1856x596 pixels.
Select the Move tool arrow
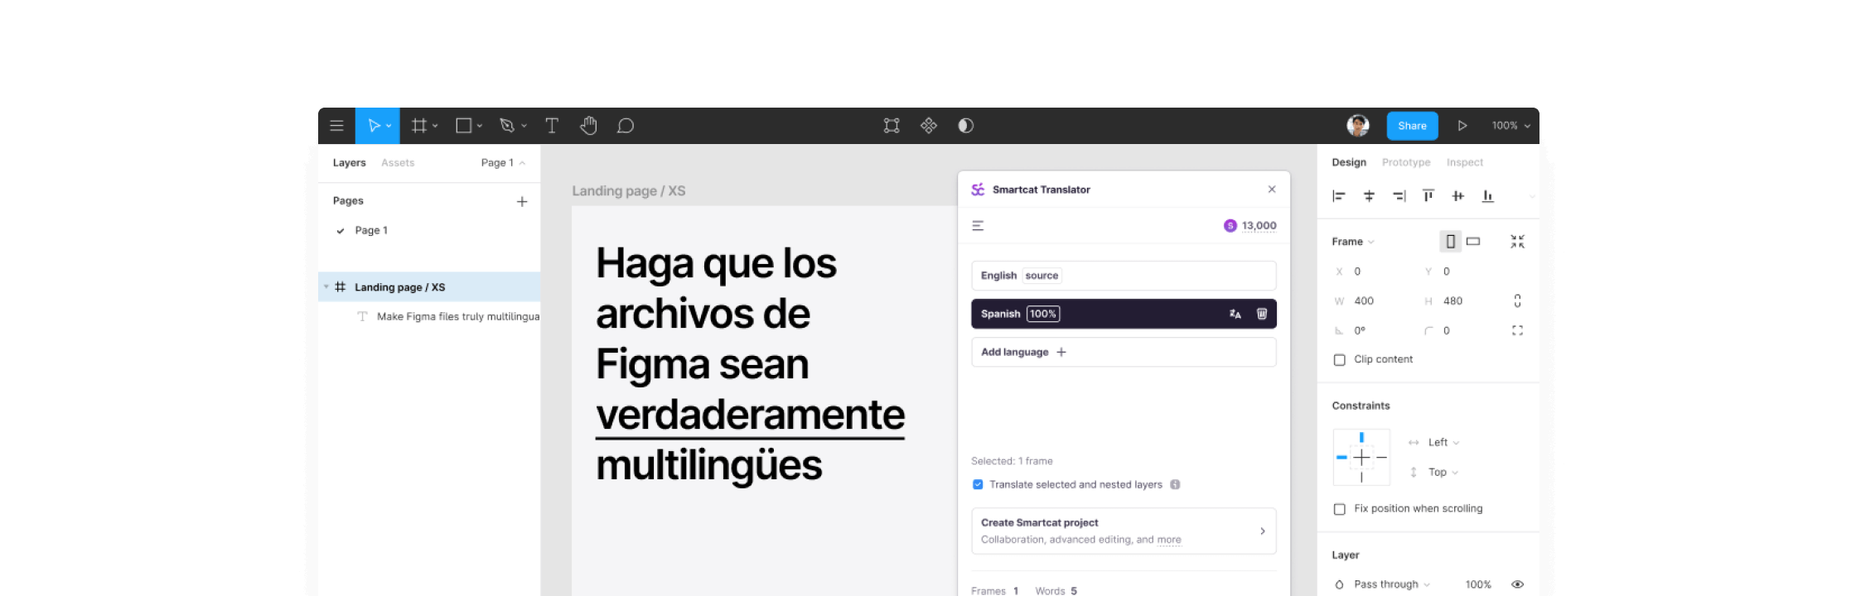tap(374, 126)
